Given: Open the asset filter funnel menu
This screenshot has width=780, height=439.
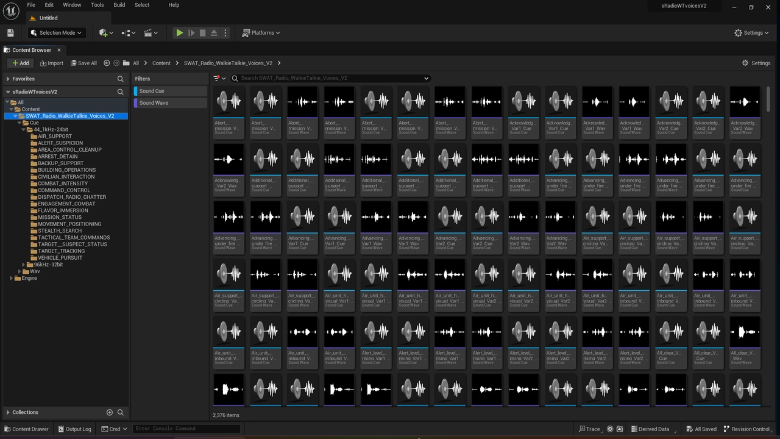Looking at the screenshot, I should (x=219, y=78).
